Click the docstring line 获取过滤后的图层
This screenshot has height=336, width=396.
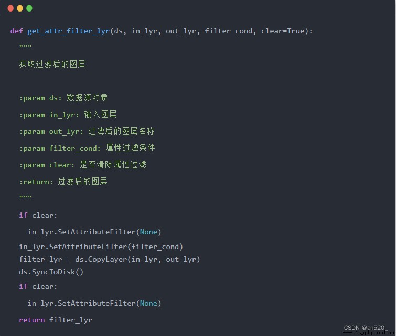tap(52, 64)
